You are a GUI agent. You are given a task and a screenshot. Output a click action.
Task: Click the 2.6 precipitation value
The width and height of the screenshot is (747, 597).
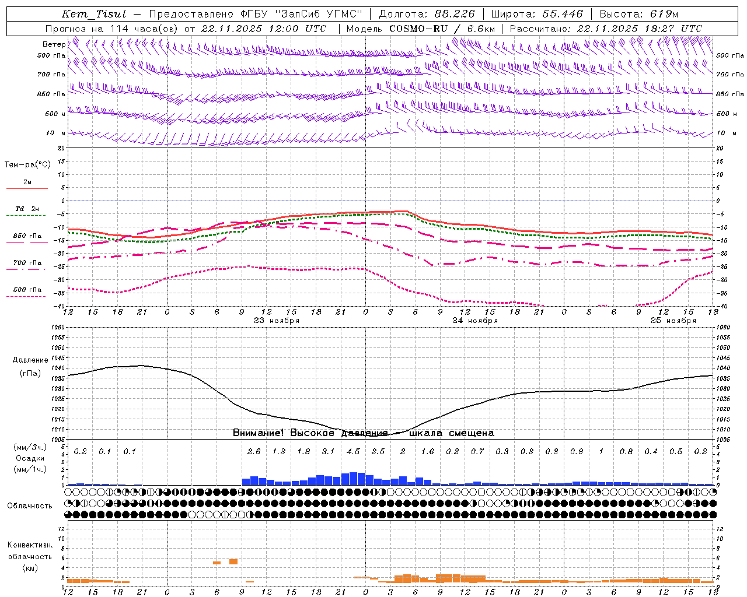254,452
